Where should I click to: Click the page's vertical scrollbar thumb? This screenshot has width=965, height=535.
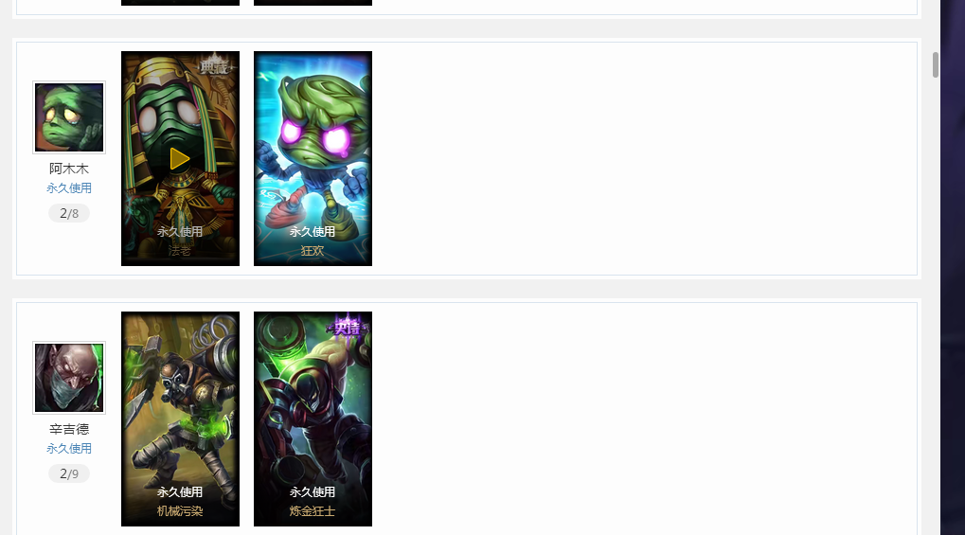coord(936,64)
